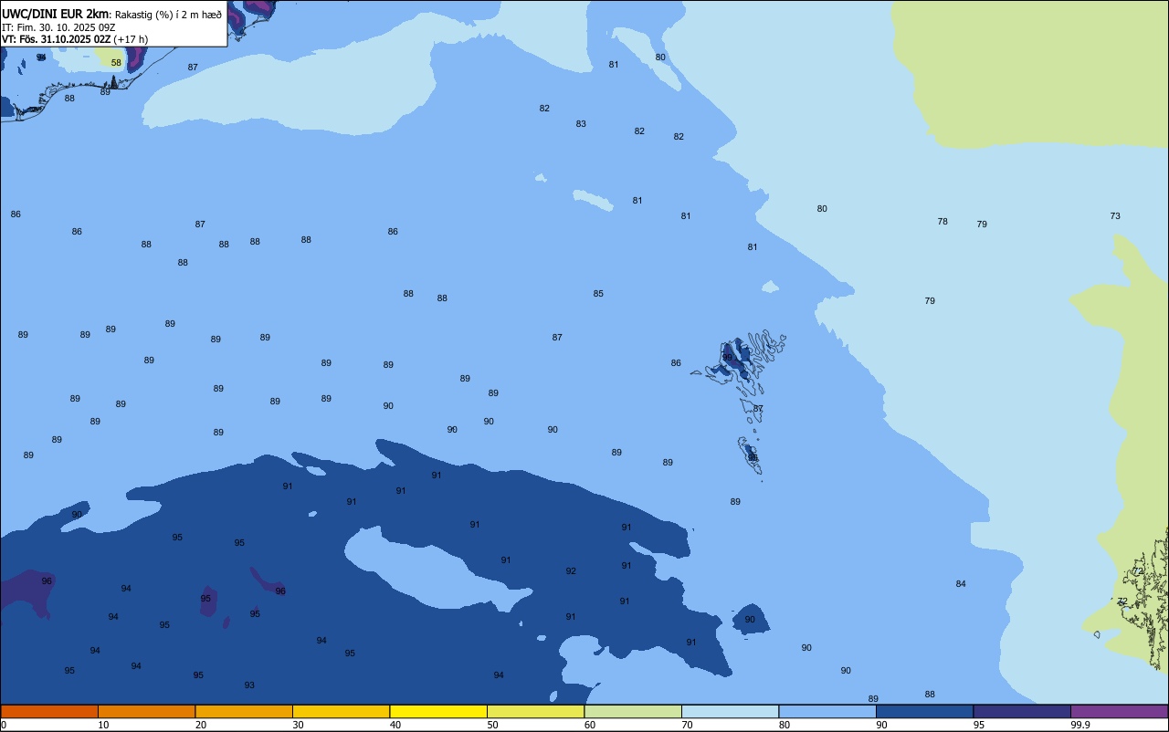Screen dimensions: 1169x732
Task: Click the legend tick label '70'
Action: (x=687, y=725)
